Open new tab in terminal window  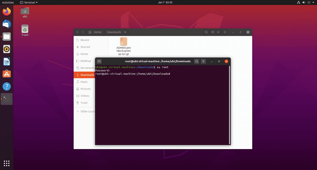[99, 61]
